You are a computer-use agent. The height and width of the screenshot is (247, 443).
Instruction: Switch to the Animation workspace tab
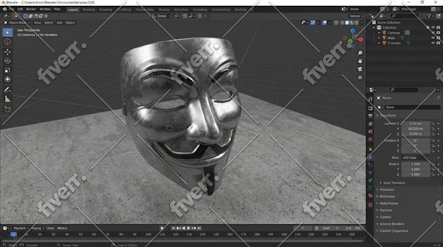(181, 10)
